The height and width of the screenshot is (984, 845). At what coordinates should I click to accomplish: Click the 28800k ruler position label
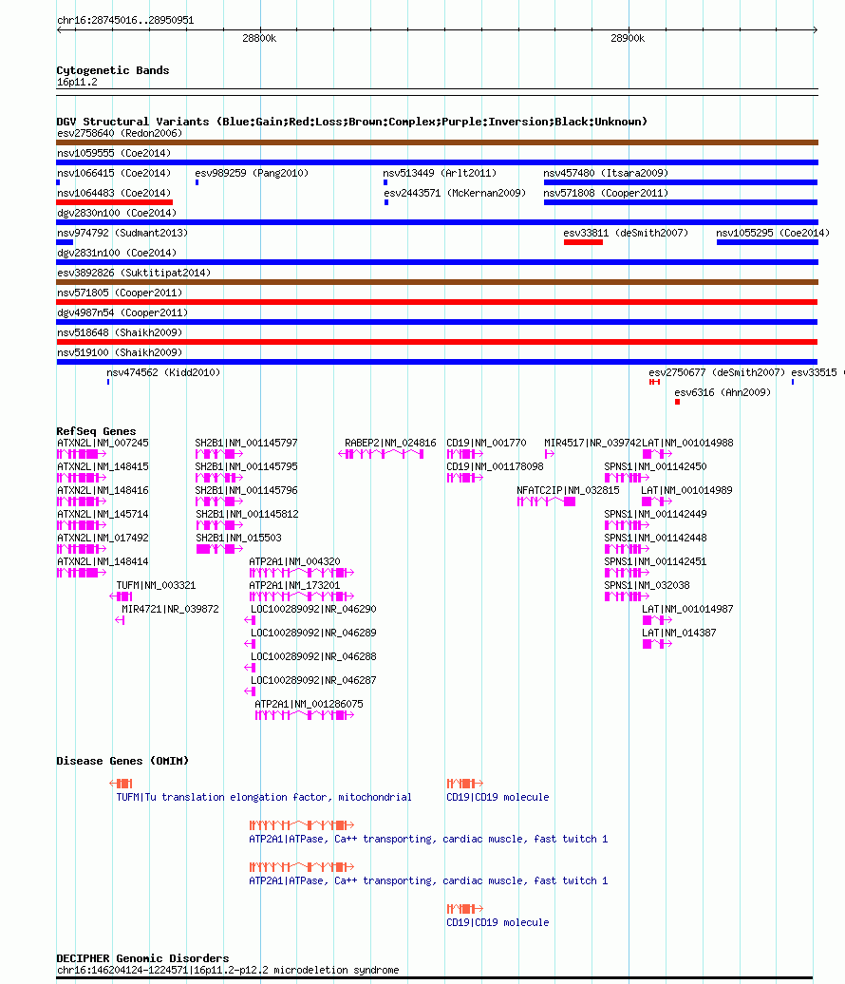point(260,38)
